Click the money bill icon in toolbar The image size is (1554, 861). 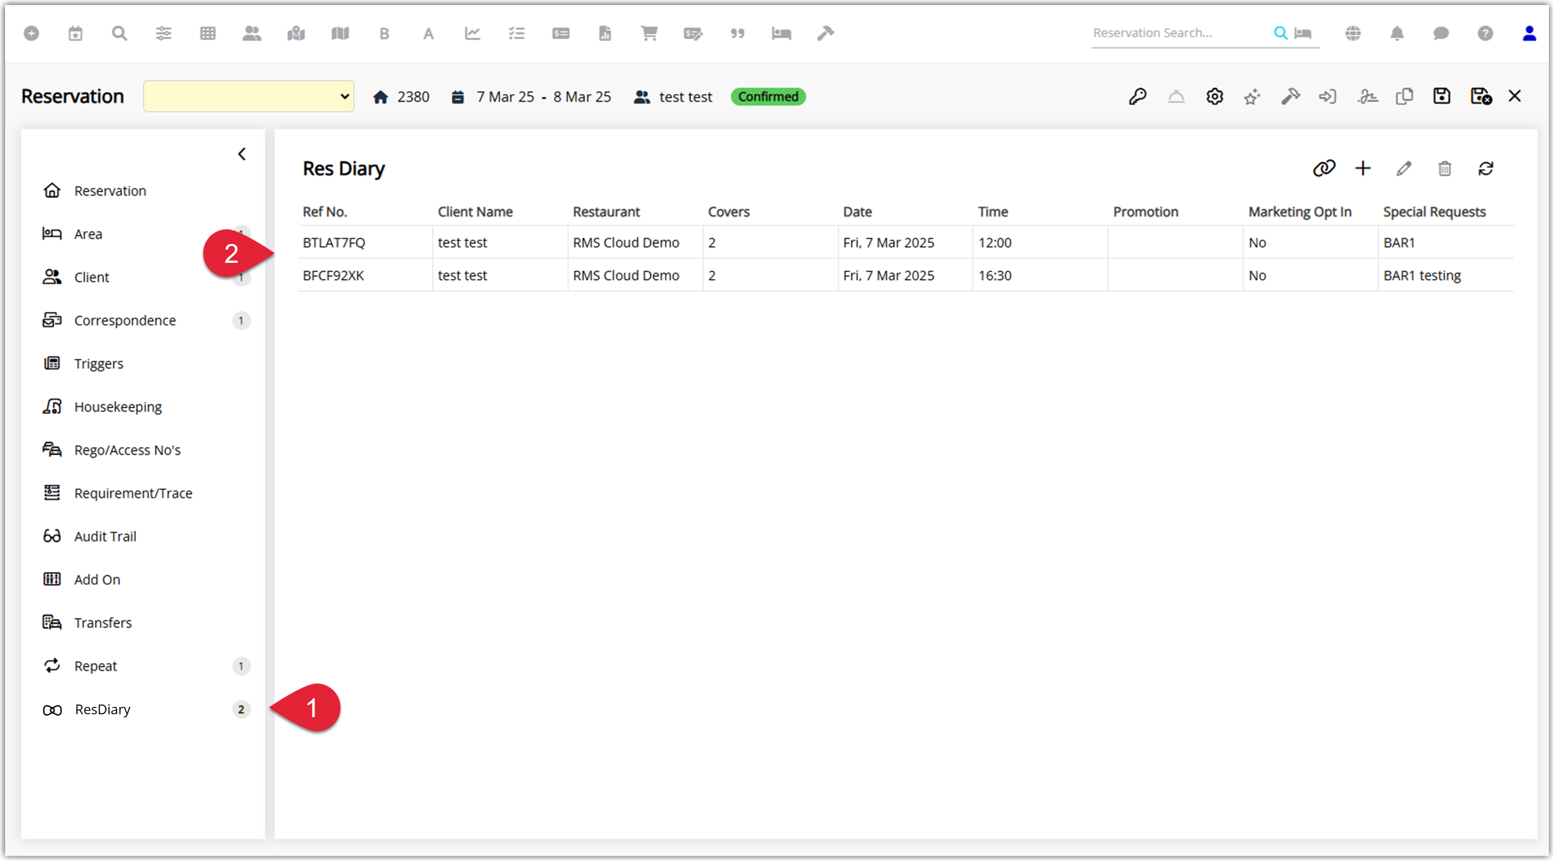click(561, 33)
